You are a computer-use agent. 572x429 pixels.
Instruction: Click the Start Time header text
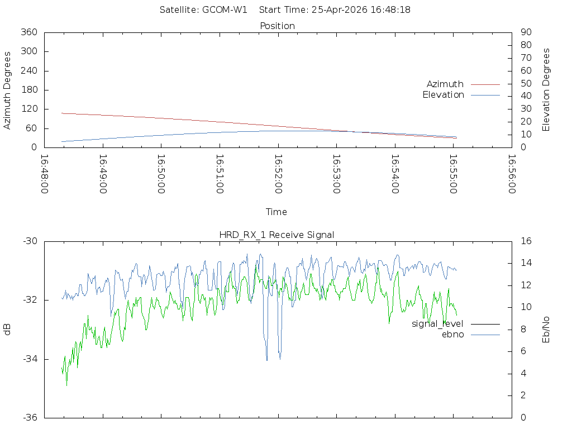pyautogui.click(x=335, y=10)
